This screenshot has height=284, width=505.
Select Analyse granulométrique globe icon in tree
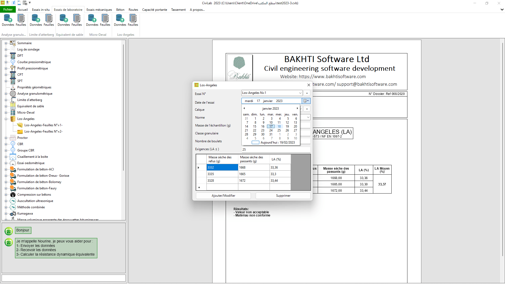coord(13,93)
